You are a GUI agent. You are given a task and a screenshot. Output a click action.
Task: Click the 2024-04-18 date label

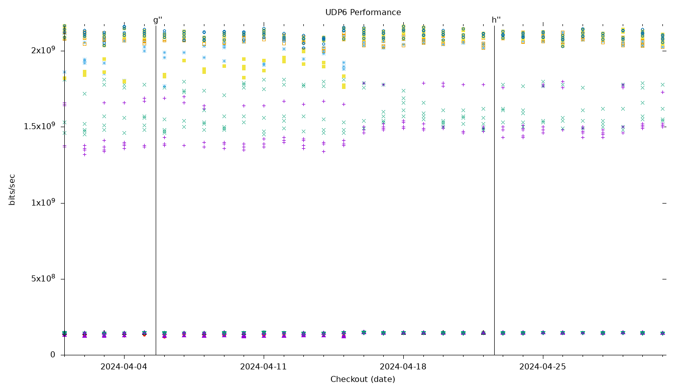[x=403, y=367]
